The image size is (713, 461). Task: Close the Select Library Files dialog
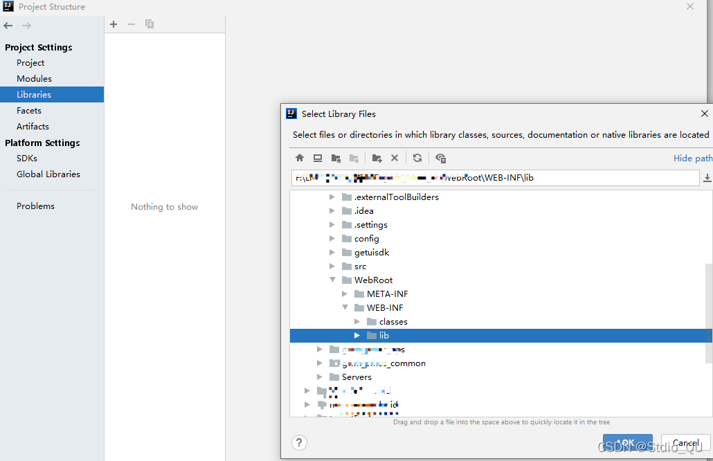click(705, 114)
